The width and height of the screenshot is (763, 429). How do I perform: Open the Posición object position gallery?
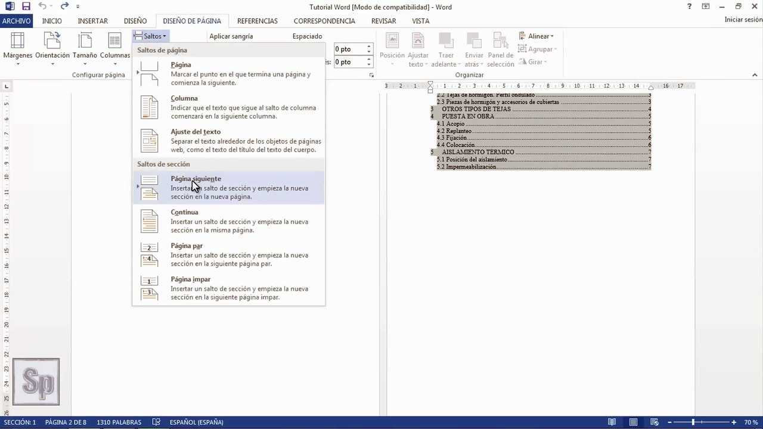click(392, 49)
